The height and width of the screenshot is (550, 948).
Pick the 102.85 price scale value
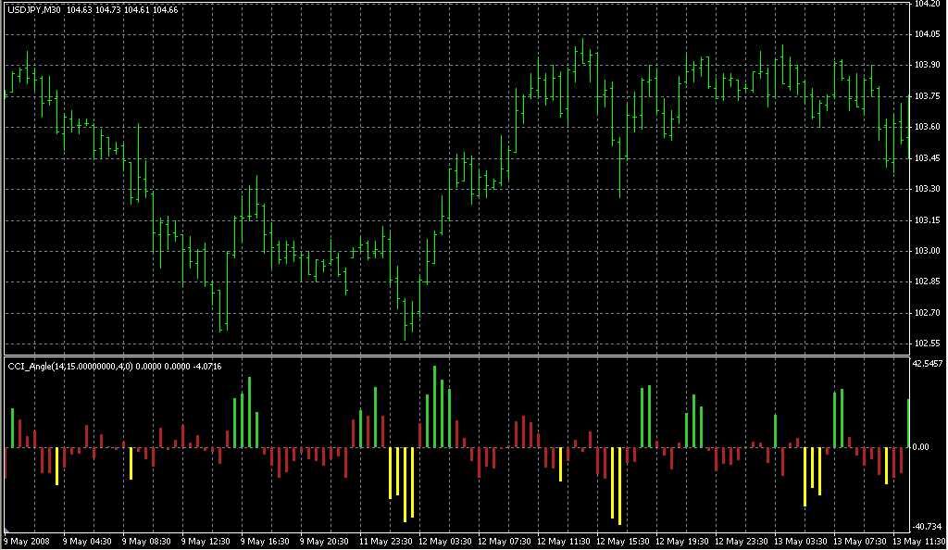tap(927, 281)
